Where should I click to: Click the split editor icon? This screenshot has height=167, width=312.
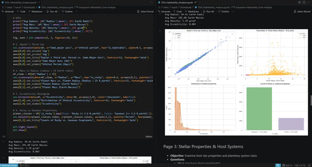304,2
